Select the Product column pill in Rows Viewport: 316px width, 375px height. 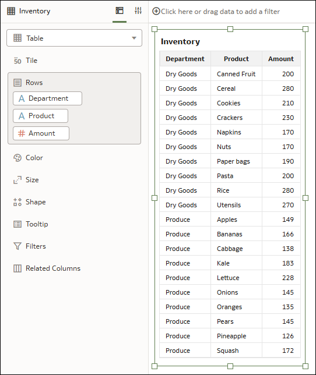click(40, 116)
